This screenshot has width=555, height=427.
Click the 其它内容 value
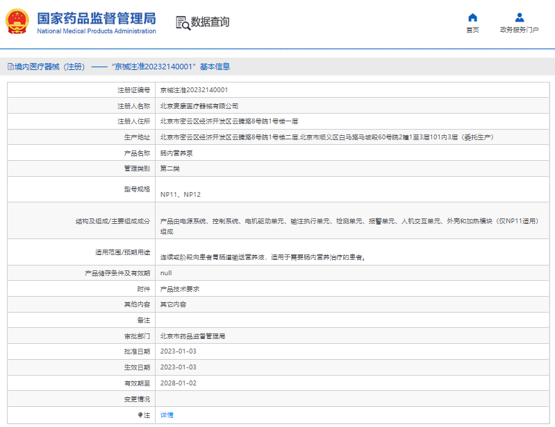click(x=173, y=304)
